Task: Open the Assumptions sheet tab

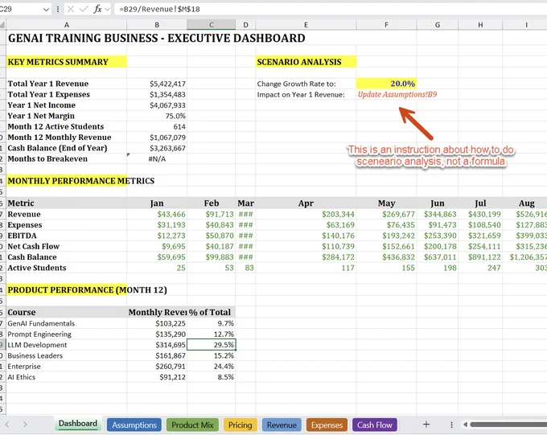Action: (134, 425)
